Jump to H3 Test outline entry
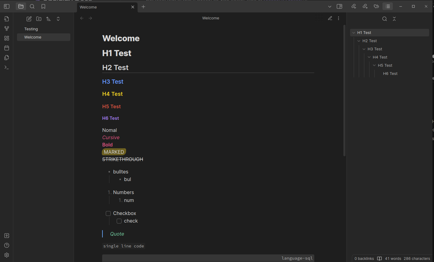Viewport: 434px width, 262px height. [x=375, y=49]
